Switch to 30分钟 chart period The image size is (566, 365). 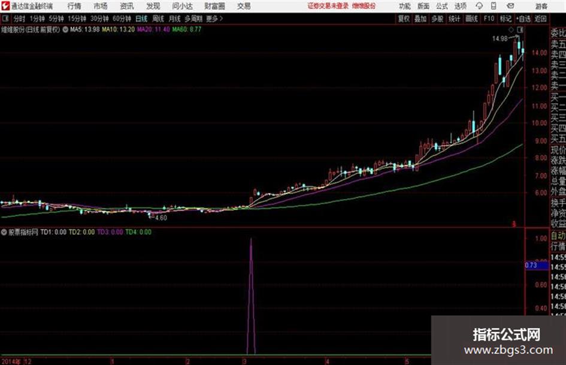pos(99,19)
